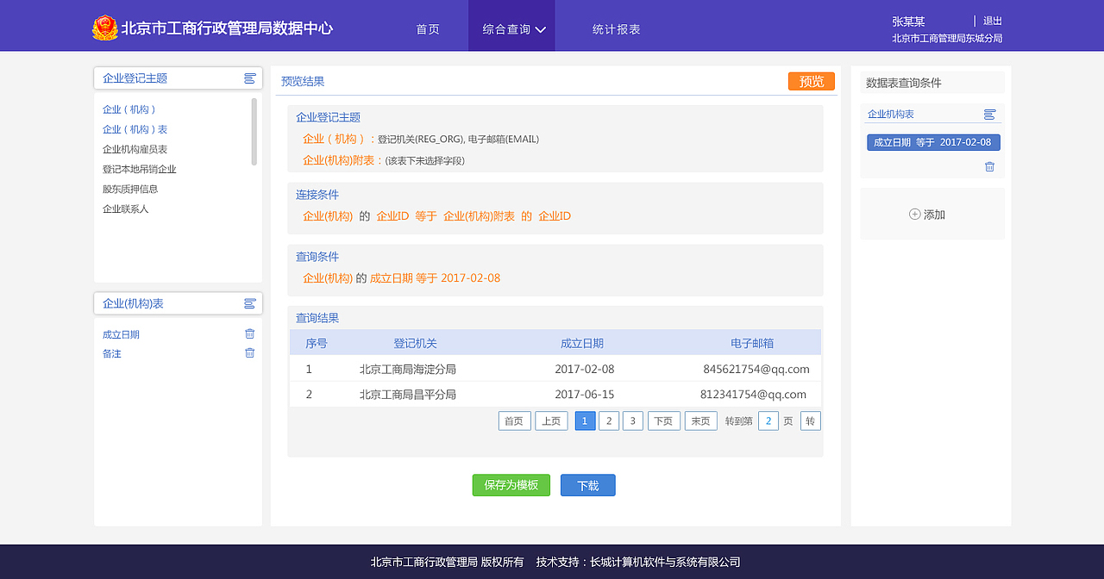1104x579 pixels.
Task: Go to 下页 next page
Action: coord(664,420)
